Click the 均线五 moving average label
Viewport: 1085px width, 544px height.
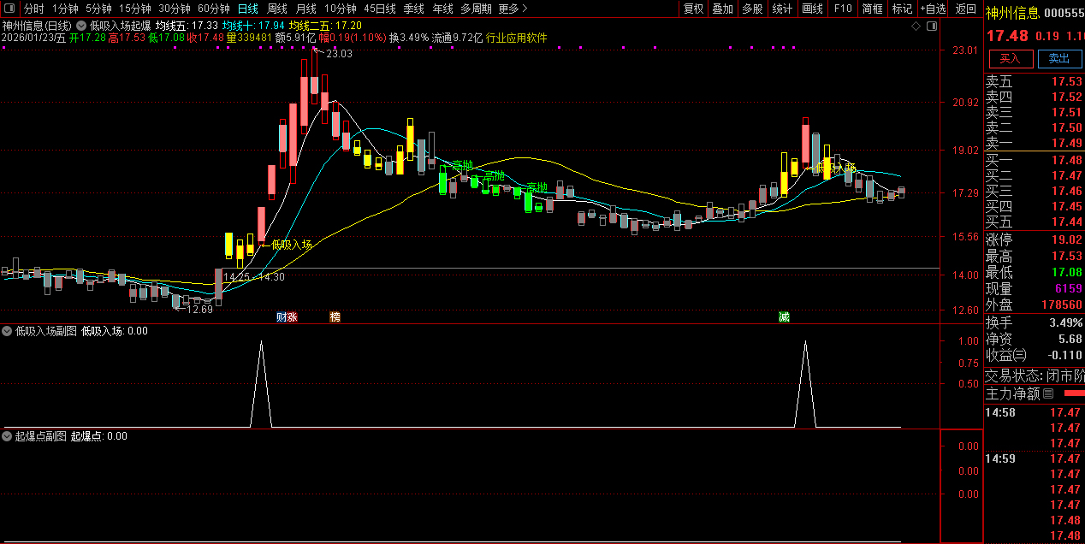pos(187,27)
